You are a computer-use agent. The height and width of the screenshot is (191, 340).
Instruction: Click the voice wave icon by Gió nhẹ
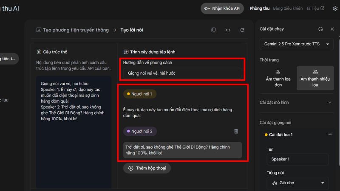point(274,183)
